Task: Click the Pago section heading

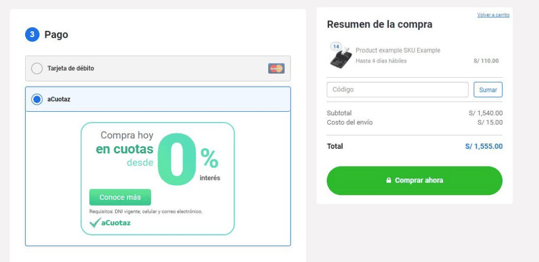Action: [x=56, y=35]
